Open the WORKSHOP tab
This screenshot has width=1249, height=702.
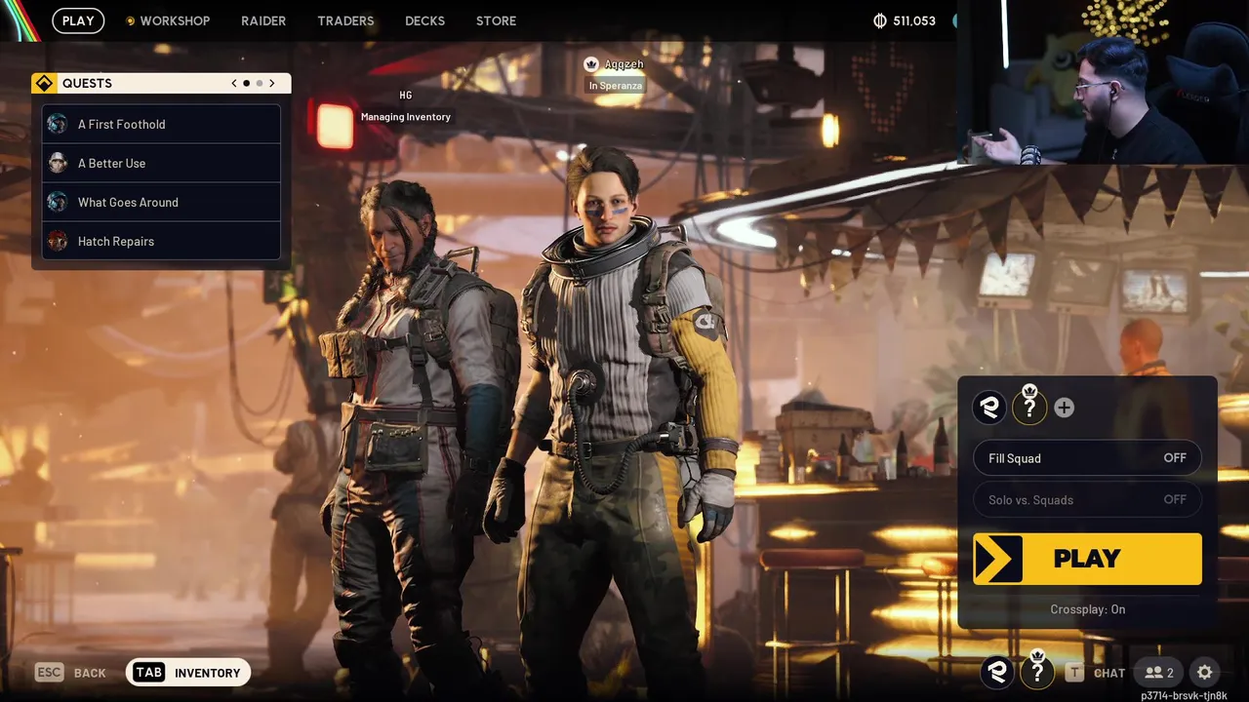(167, 20)
